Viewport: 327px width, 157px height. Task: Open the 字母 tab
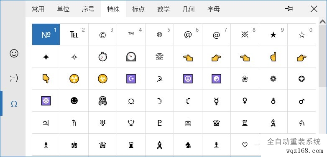pyautogui.click(x=214, y=9)
